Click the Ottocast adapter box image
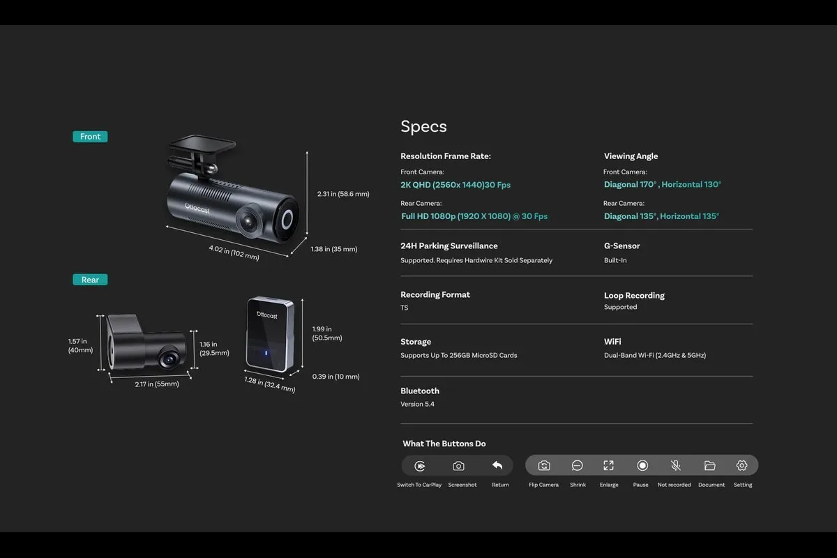The image size is (837, 558). 271,334
